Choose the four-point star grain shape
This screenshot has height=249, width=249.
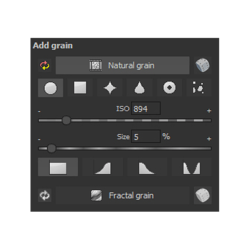[110, 88]
